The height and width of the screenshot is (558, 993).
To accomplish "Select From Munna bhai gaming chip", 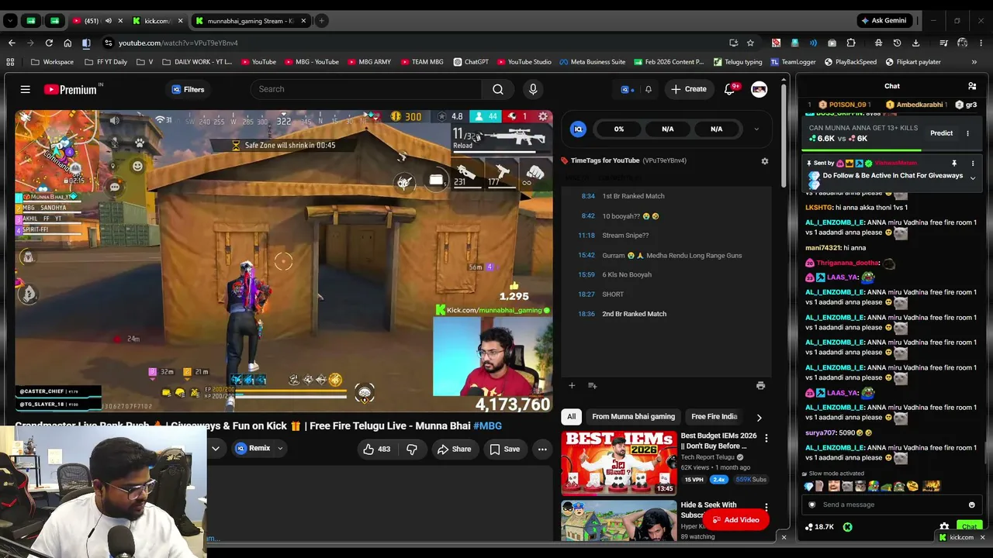I will click(x=633, y=416).
